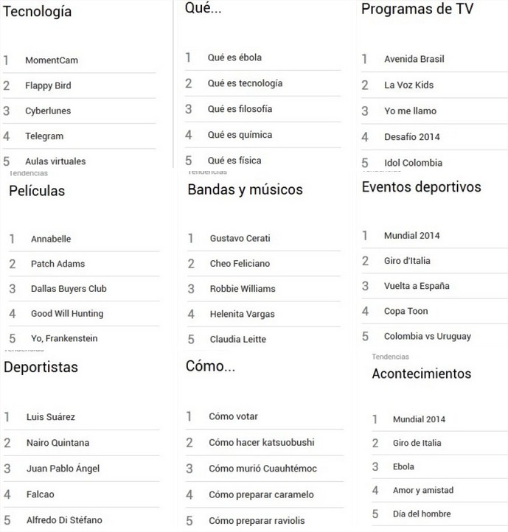Select Vuelta a España in Eventos deportivos
Image resolution: width=508 pixels, height=532 pixels.
[417, 286]
